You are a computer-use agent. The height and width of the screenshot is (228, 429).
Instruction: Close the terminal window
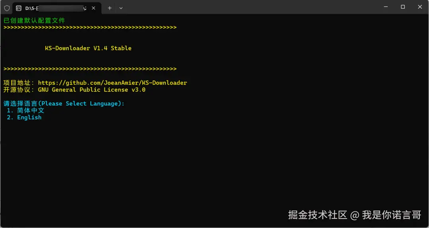tap(420, 7)
